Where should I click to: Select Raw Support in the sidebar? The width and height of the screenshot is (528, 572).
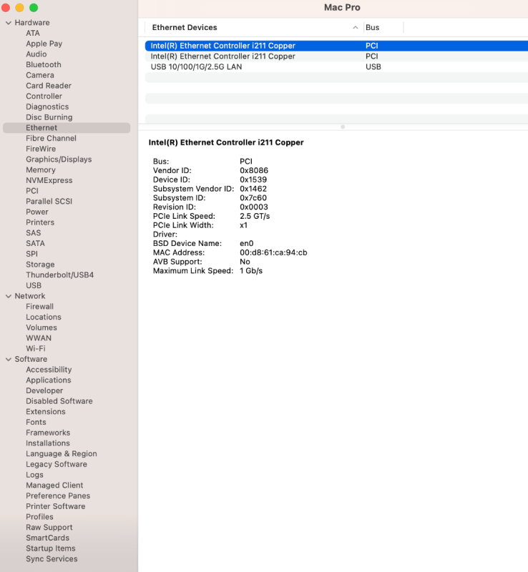[49, 528]
